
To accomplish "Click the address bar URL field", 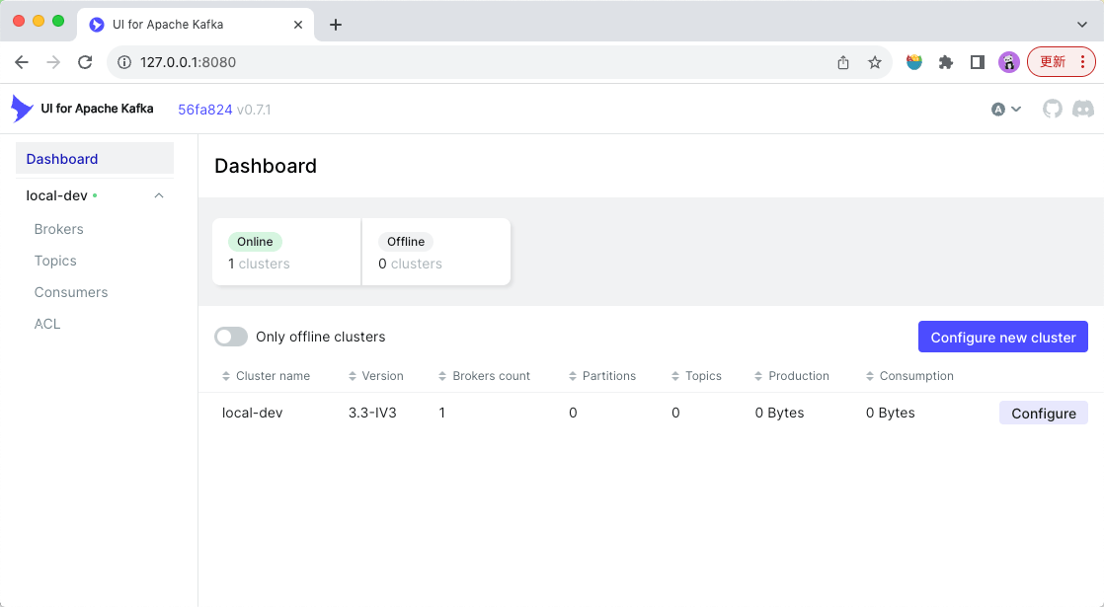I will [x=474, y=62].
